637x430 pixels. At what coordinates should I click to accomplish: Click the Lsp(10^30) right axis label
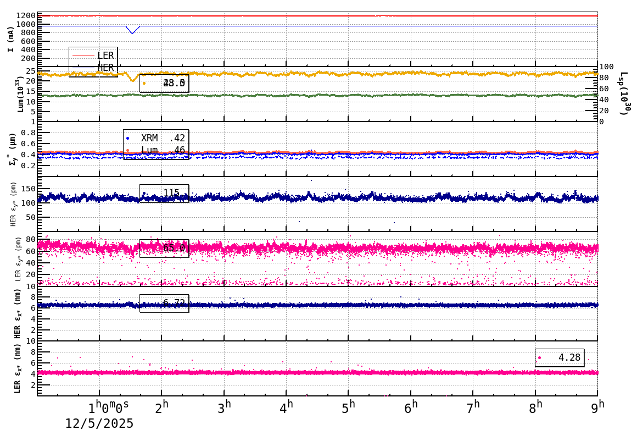[624, 93]
